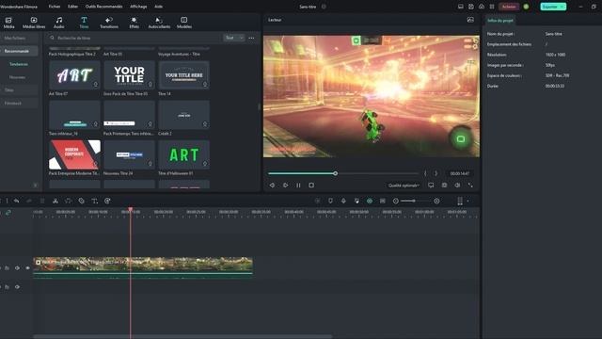Viewport: 602px width, 339px height.
Task: Click the microphone voiceover icon
Action: (x=343, y=201)
